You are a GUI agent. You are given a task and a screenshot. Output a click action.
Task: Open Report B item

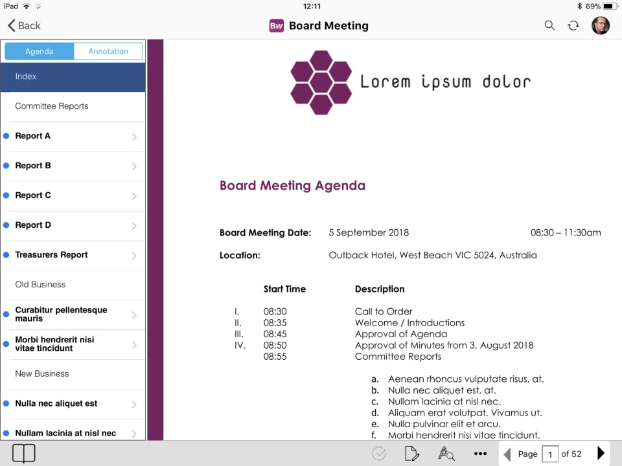click(73, 166)
